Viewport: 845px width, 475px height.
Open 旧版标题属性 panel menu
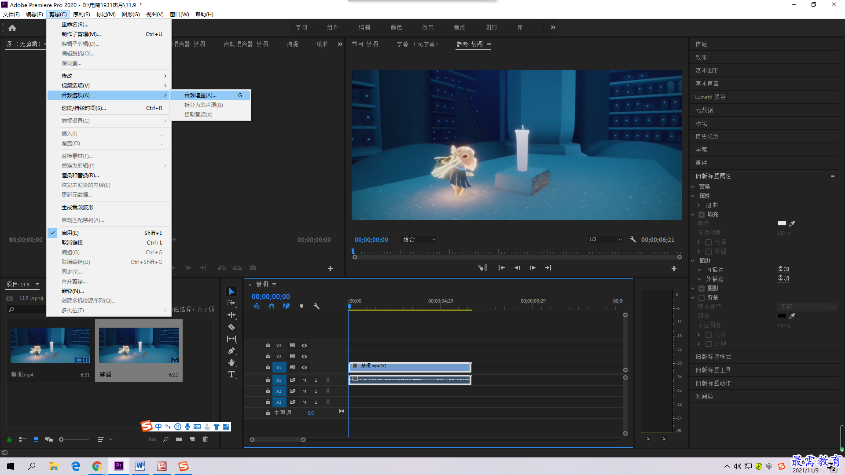[x=833, y=176]
